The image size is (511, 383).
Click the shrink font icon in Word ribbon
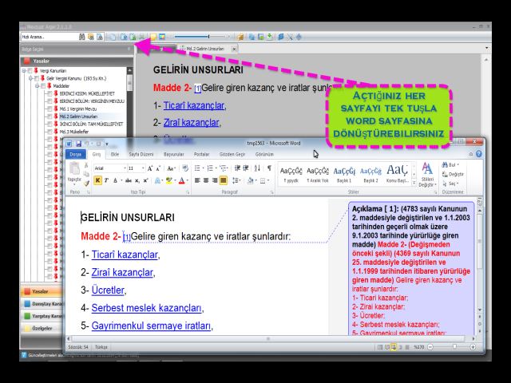coord(158,168)
